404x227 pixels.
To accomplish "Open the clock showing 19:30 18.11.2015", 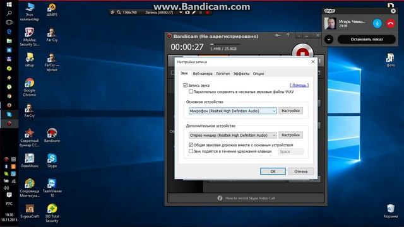I will click(x=9, y=217).
